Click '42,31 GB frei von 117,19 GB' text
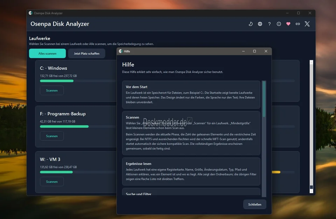The image size is (336, 219). [x=57, y=122]
